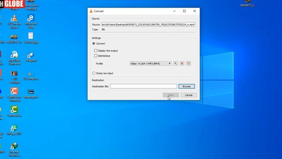Viewport: 282px width, 159px height.
Task: Select Schedule.jpg file on the desktop
Action: point(31,38)
